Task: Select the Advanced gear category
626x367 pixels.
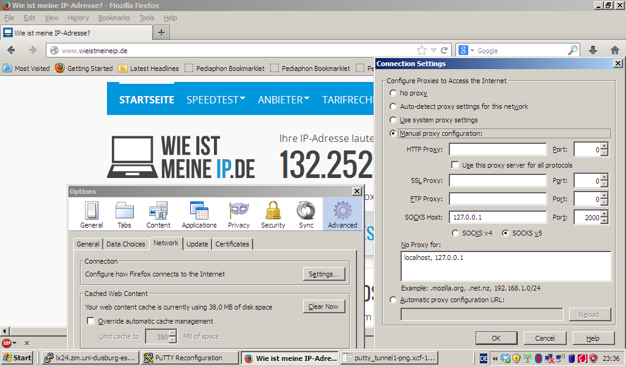Action: pos(342,215)
